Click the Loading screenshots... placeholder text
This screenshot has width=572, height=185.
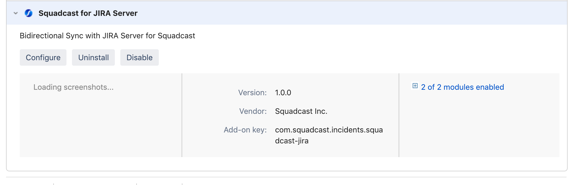73,87
